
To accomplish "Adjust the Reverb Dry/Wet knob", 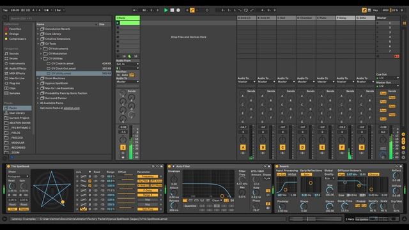I will (396, 206).
